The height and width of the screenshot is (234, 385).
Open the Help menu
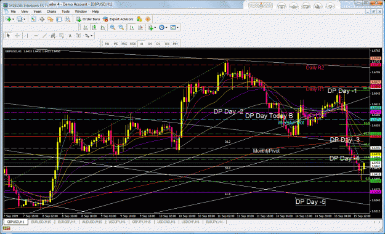point(95,12)
